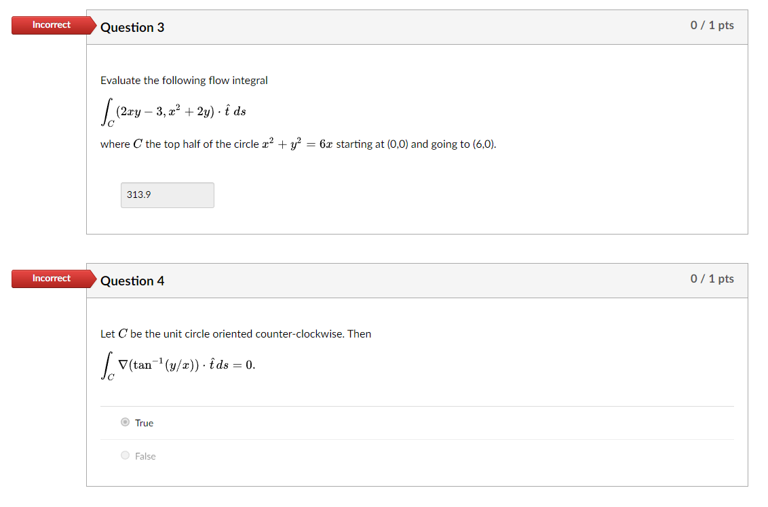Click the divider line above the True option

pos(417,405)
